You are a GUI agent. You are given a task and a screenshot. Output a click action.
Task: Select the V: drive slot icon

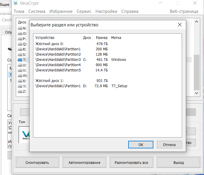pyautogui.click(x=20, y=71)
